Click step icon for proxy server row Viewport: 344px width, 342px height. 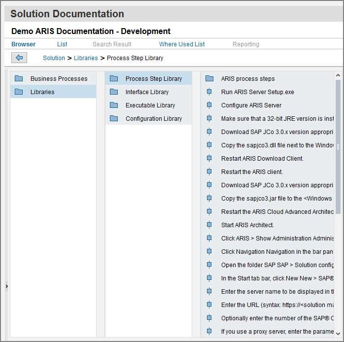tap(209, 331)
